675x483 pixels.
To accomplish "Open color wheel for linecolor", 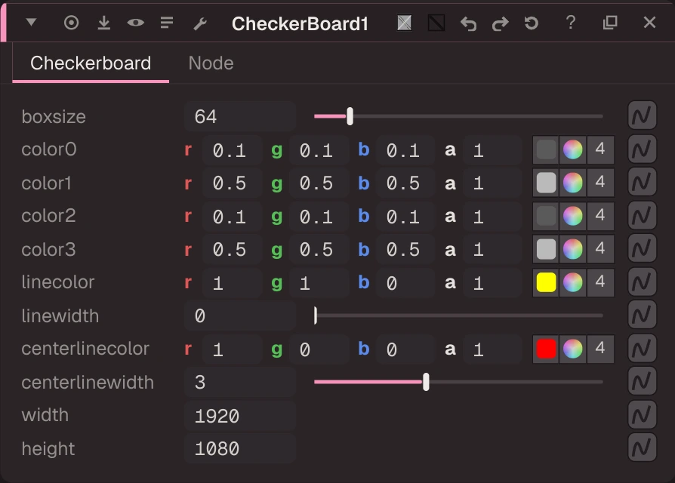I will pos(572,282).
